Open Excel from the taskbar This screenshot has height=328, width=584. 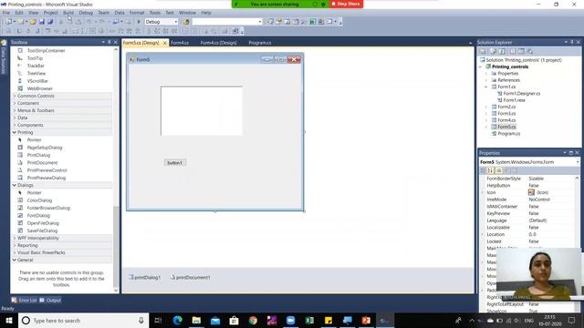click(x=309, y=320)
